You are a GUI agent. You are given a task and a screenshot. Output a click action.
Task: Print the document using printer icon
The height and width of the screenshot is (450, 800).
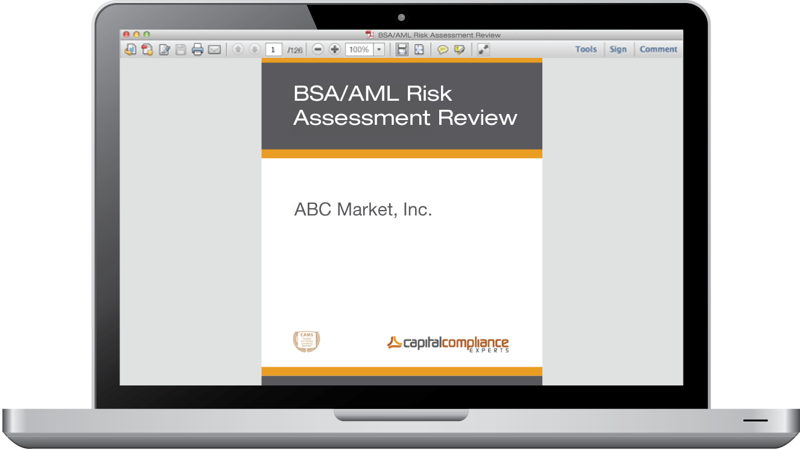197,50
